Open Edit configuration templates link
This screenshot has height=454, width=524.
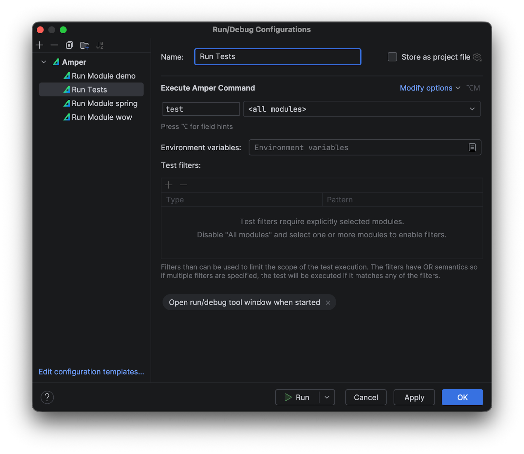click(x=91, y=372)
